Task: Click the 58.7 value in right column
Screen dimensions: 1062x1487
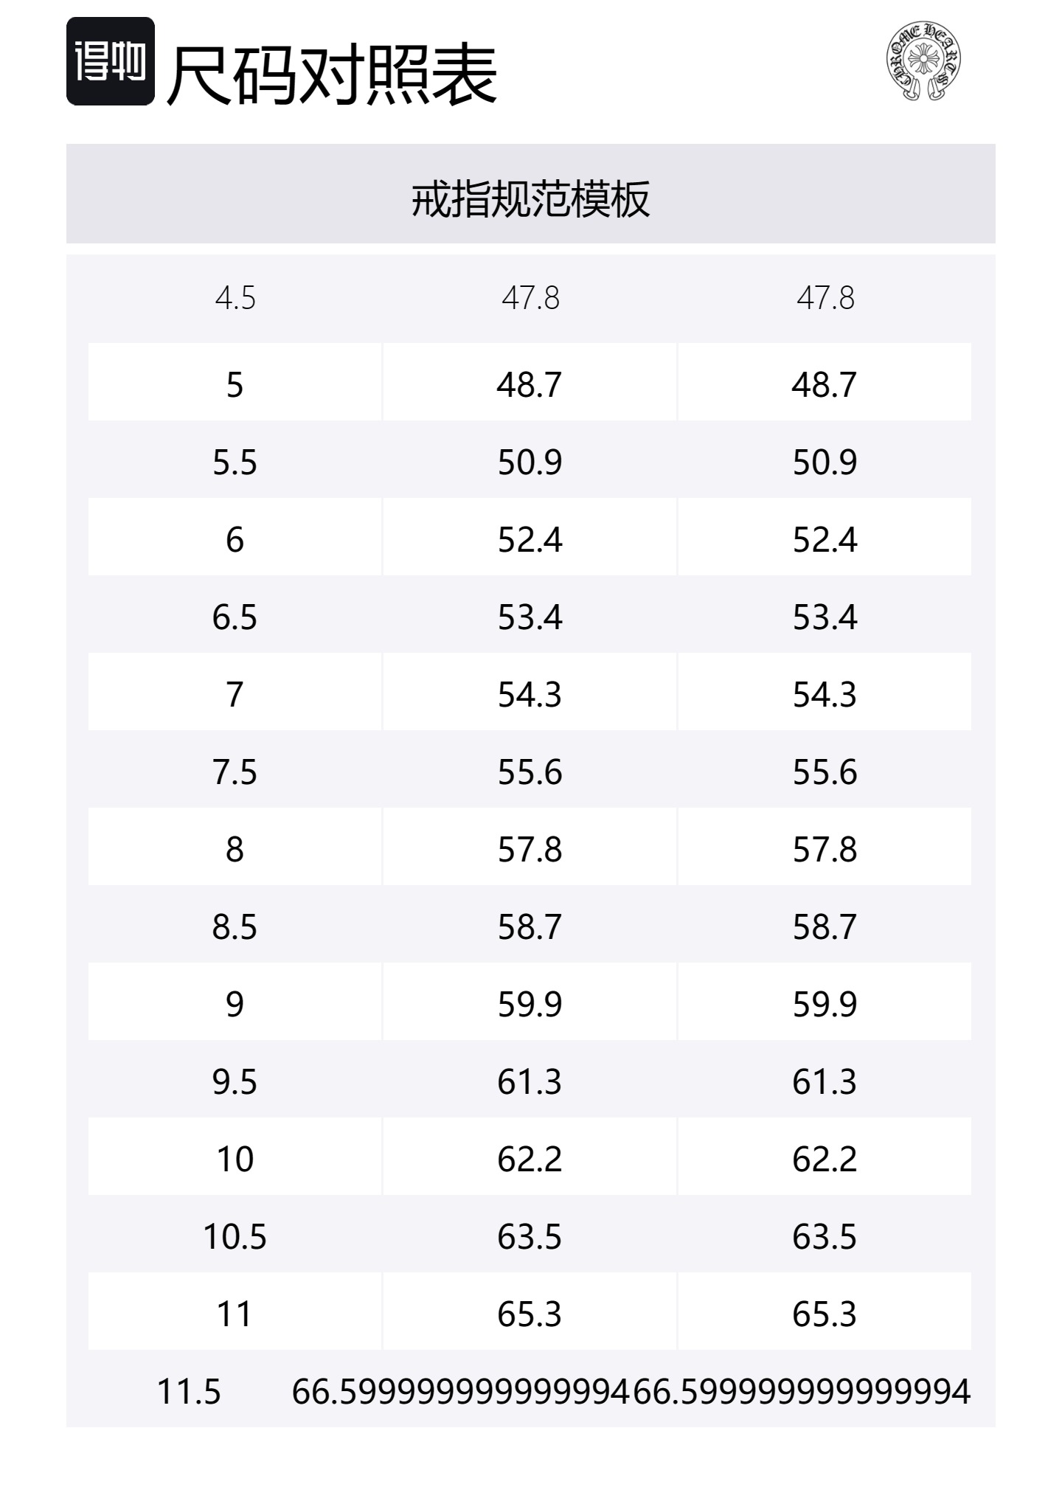Action: pyautogui.click(x=825, y=926)
